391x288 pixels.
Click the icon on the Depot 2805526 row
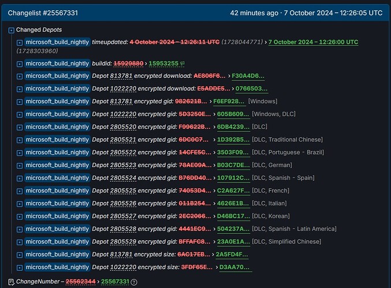click(20, 204)
